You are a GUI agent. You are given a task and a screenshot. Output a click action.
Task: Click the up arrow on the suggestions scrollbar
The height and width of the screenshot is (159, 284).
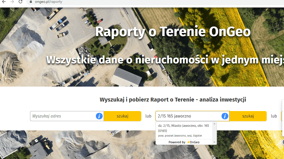215,124
